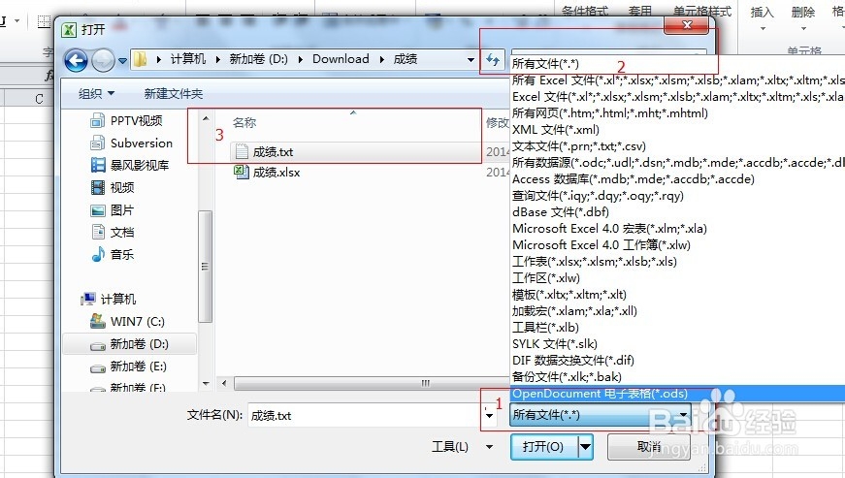Viewport: 845px width, 478px height.
Task: Open the 打开 button split arrow
Action: click(x=585, y=447)
